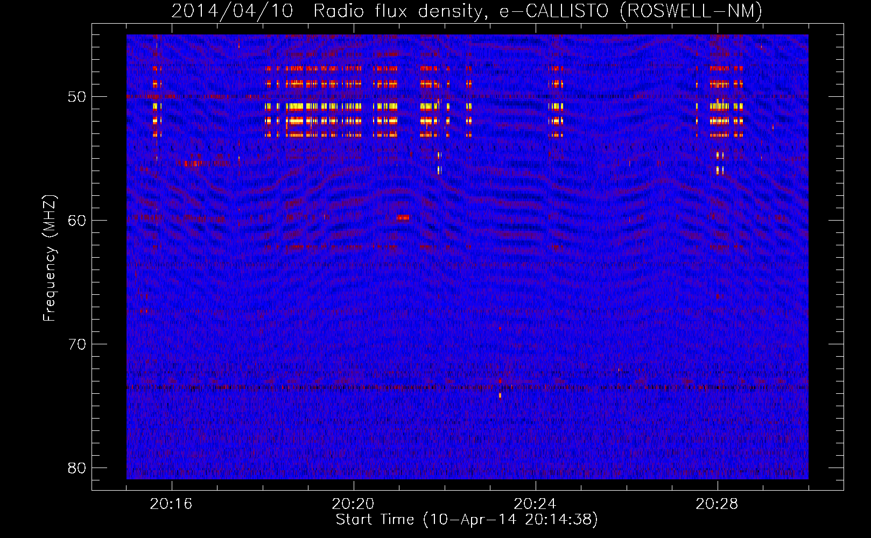The width and height of the screenshot is (871, 538).
Task: Click the "Frequency (MHZ)" y-axis label
Action: coord(50,258)
